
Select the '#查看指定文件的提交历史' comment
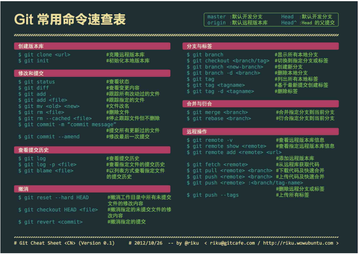click(x=135, y=165)
